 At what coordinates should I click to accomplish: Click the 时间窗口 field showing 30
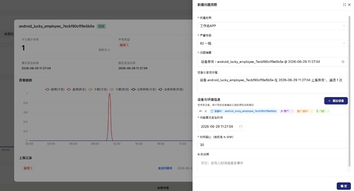[272, 145]
